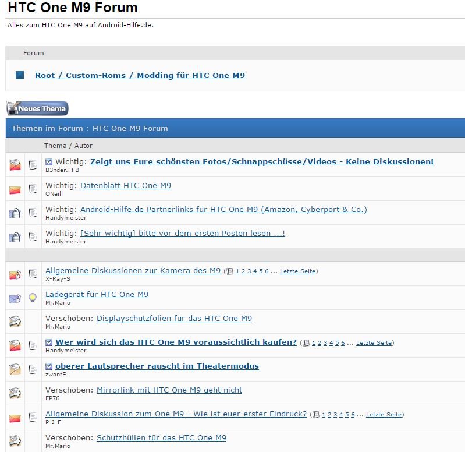
Task: Click the HTC One M9 Forum page heading
Action: 73,8
